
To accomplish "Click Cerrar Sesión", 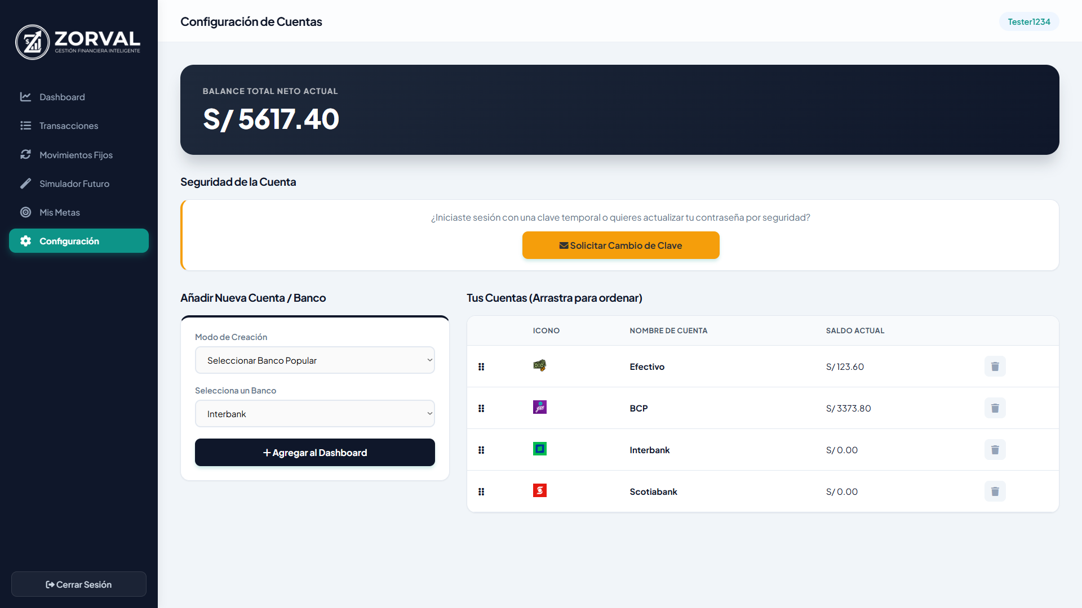I will pos(78,584).
